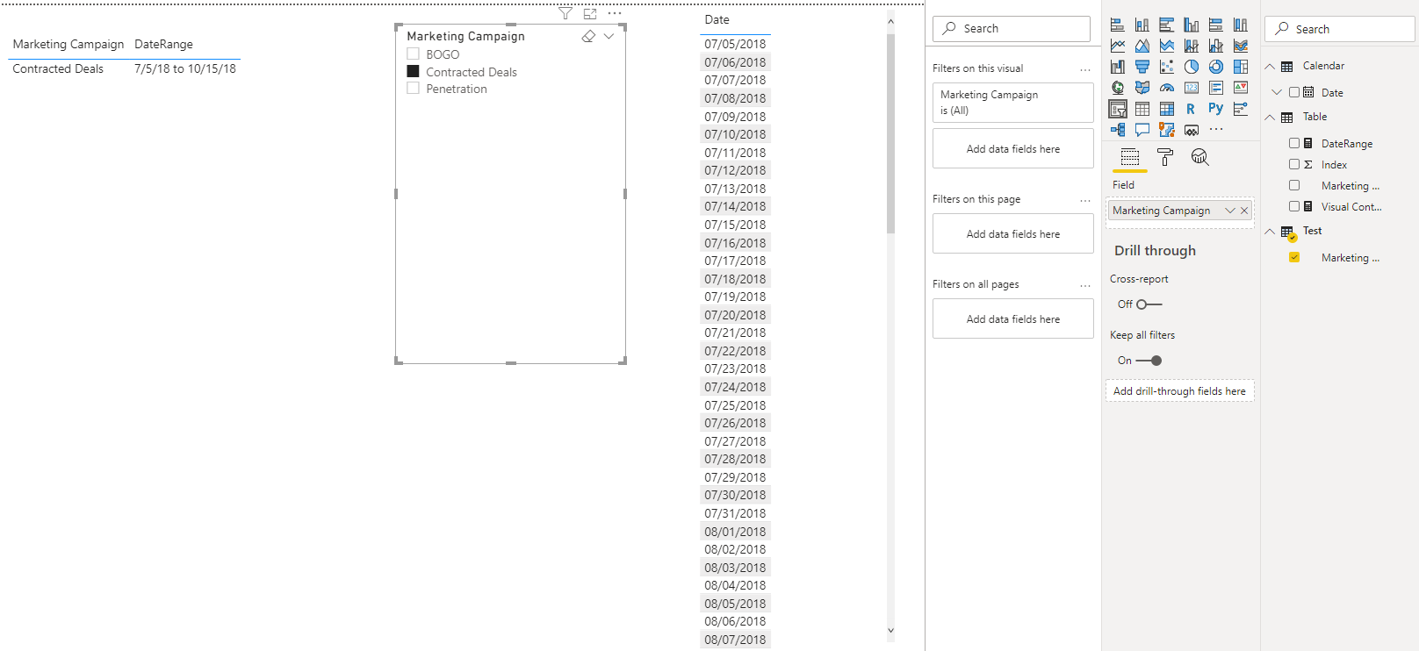
Task: Expand the Date hierarchy chevron
Action: pyautogui.click(x=1277, y=92)
